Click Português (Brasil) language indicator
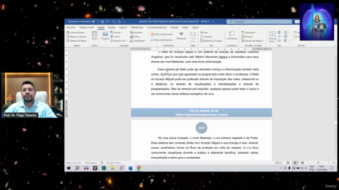This screenshot has height=190, width=339. pyautogui.click(x=113, y=163)
